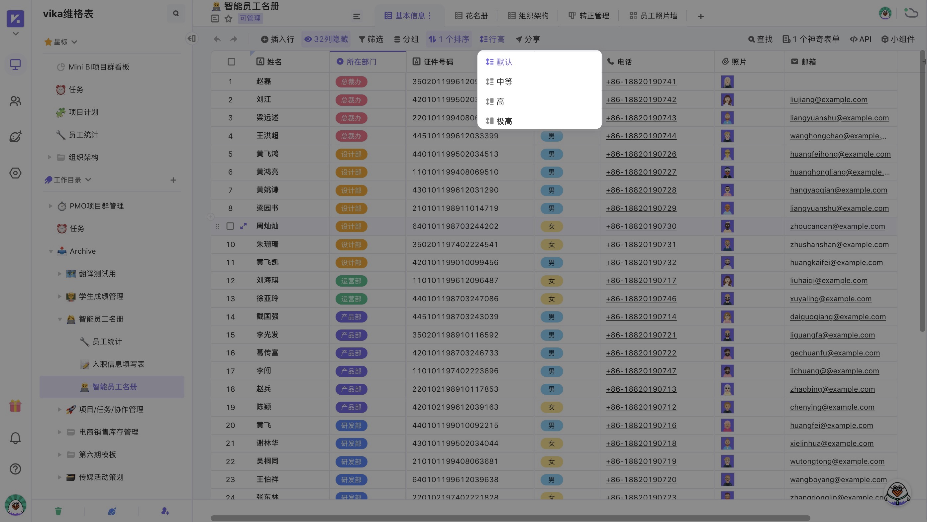Screen dimensions: 927x522
Task: Open the API panel icon
Action: tap(853, 39)
